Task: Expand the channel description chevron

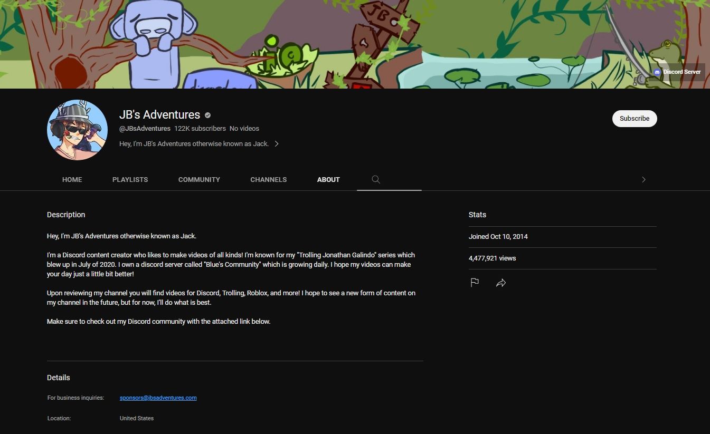Action: (x=277, y=143)
